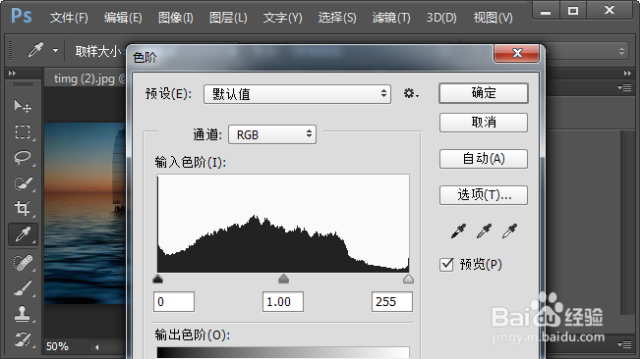This screenshot has height=359, width=640.
Task: Click the 输出色阶(O): label
Action: (x=193, y=334)
